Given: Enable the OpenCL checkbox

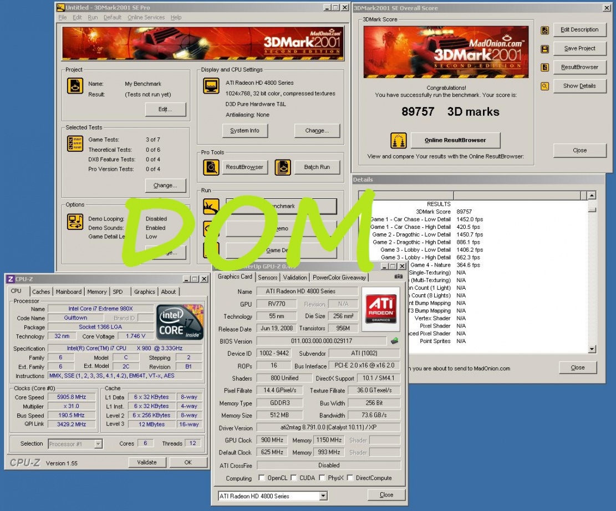Looking at the screenshot, I should pyautogui.click(x=262, y=478).
